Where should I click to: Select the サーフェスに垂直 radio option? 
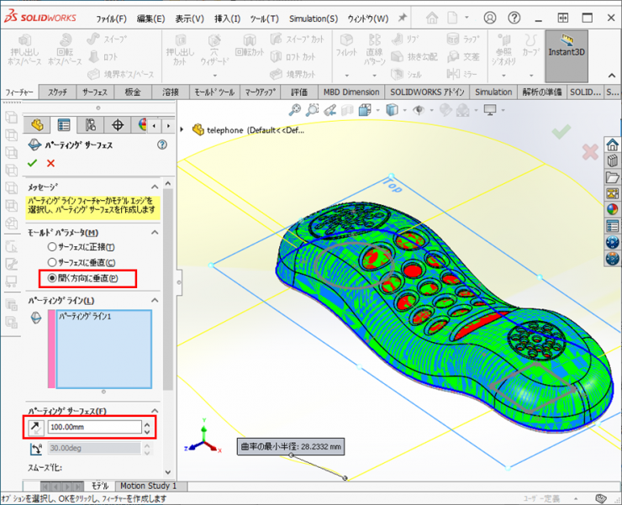52,262
